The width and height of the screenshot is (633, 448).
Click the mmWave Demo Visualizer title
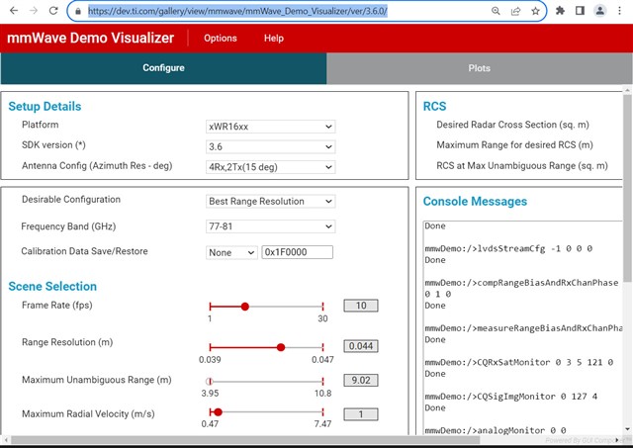90,38
